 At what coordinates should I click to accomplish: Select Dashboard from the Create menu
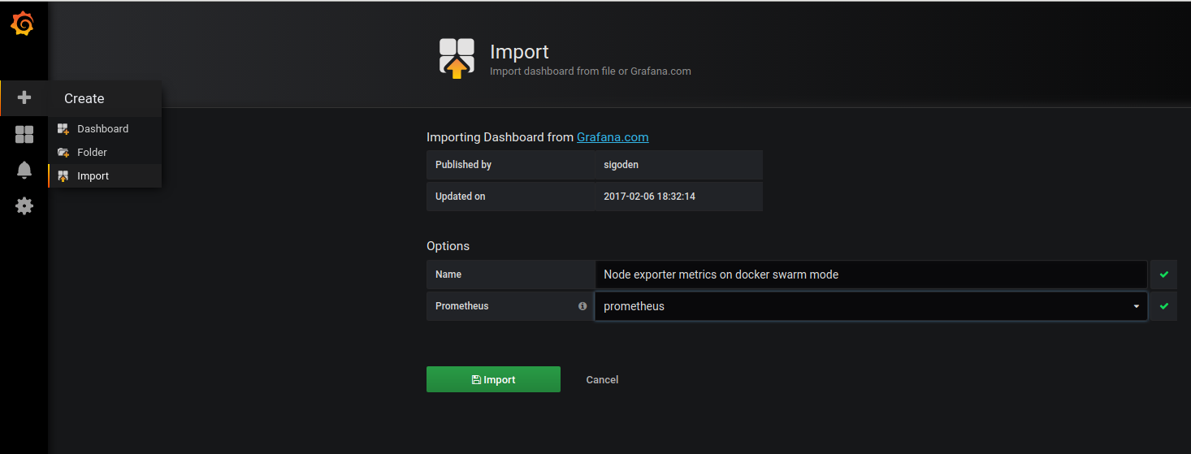105,128
